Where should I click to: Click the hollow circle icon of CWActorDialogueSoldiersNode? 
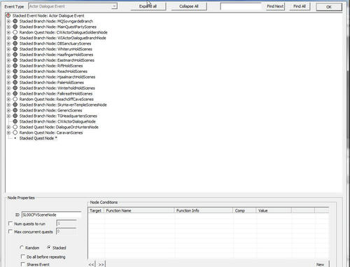tap(15, 32)
